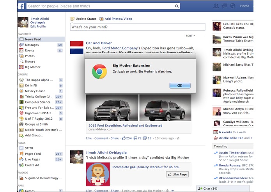The height and width of the screenshot is (192, 271).
Task: Click Incomplete goal penalty link
Action: point(146,167)
